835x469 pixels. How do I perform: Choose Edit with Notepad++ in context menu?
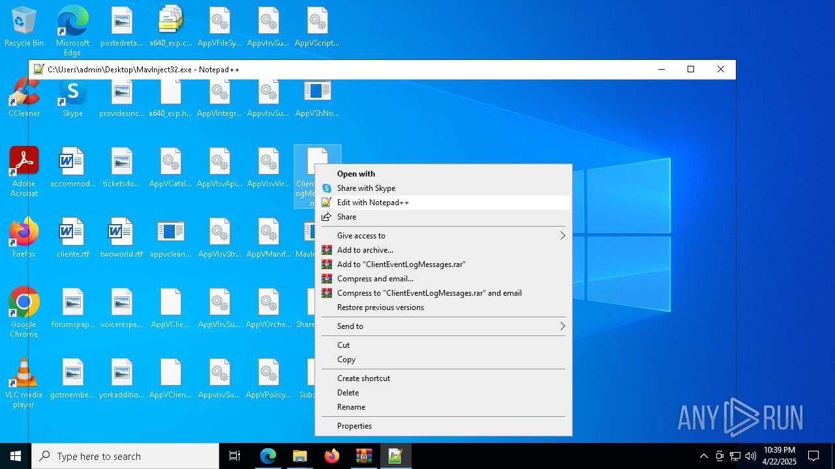444,203
